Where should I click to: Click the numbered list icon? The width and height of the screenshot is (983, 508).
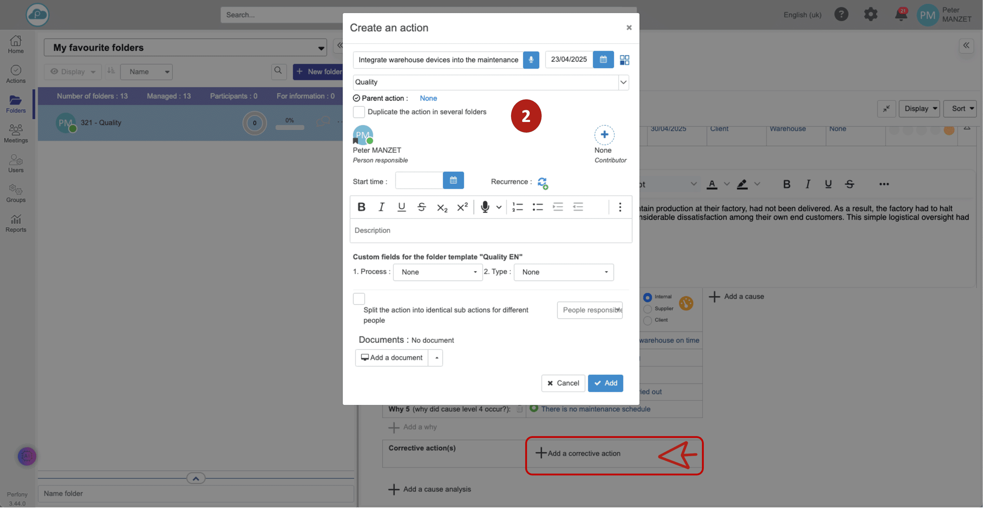pyautogui.click(x=517, y=207)
